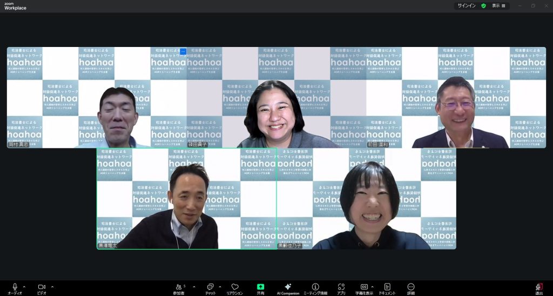Open the アプリ apps icon
Screen dimensions: 553x296
pos(341,288)
